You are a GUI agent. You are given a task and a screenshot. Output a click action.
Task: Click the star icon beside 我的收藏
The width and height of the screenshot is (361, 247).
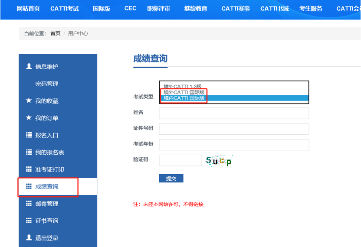click(29, 101)
